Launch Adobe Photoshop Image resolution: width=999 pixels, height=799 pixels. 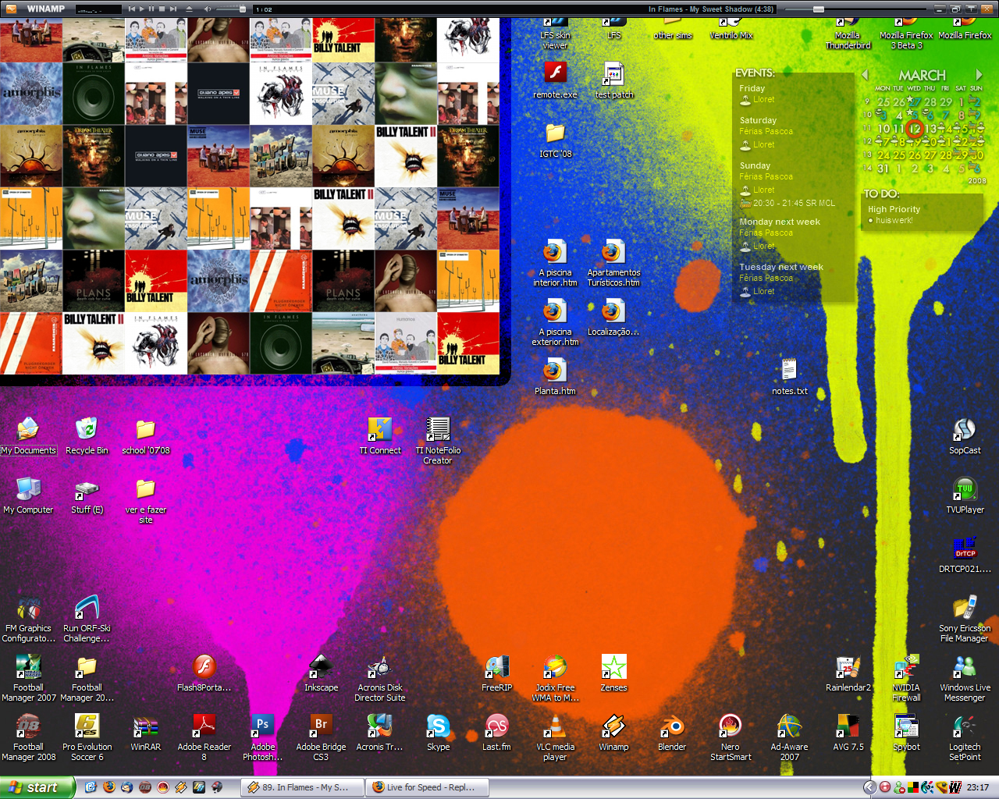[263, 737]
